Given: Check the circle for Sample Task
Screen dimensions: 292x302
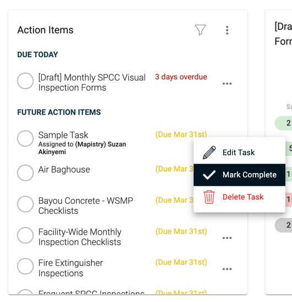Looking at the screenshot, I should click(25, 138).
